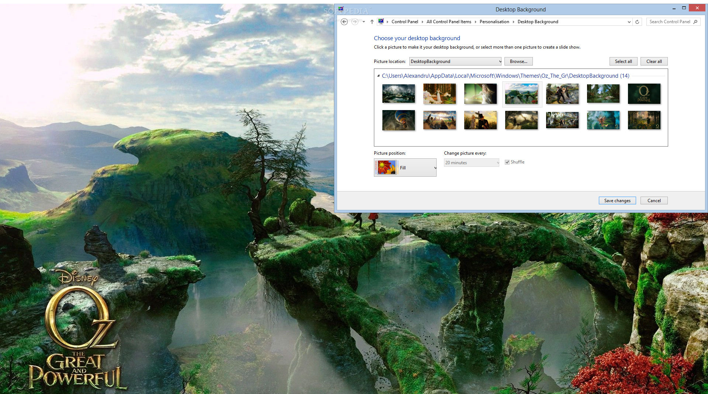Go to All Control Panel Items breadcrumb

point(449,22)
